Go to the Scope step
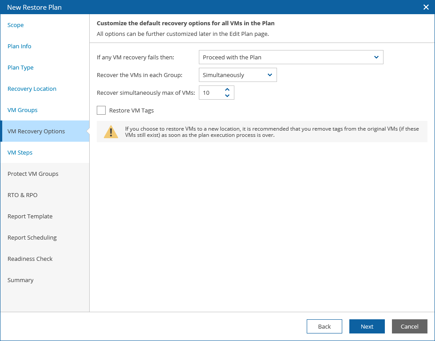Viewport: 435px width, 341px height. coord(16,25)
